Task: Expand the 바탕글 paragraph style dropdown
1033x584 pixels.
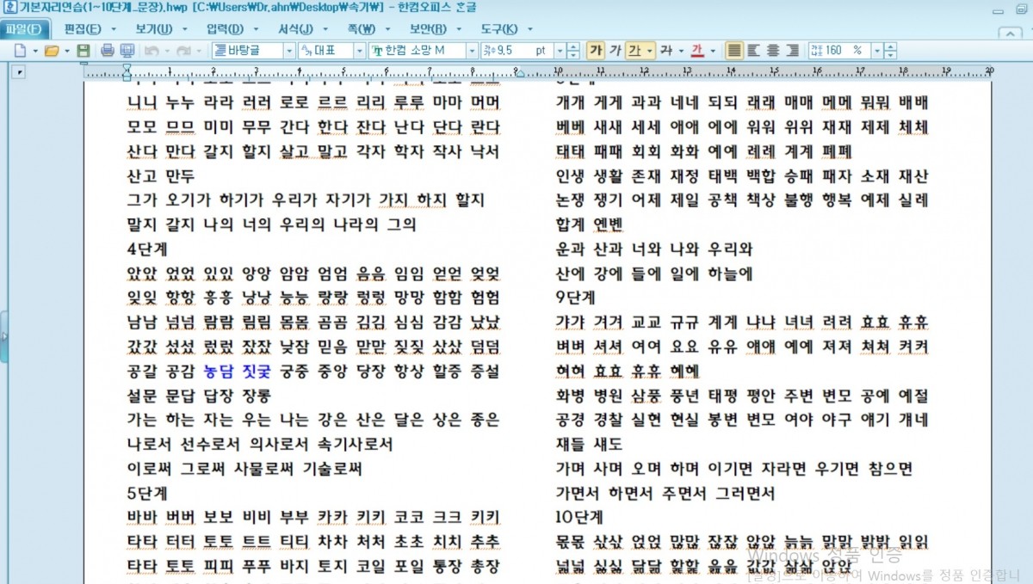Action: (x=288, y=51)
